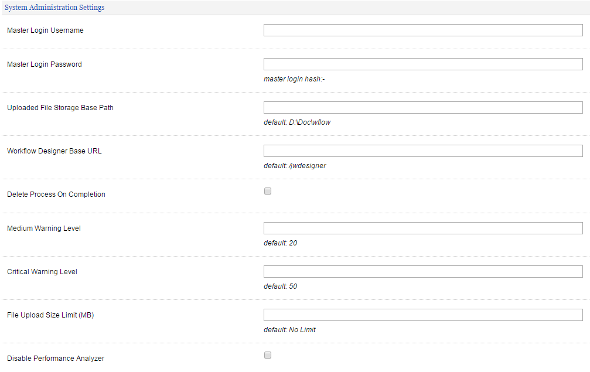Select the Uploaded File Storage Base Path box
590x372 pixels.
423,108
